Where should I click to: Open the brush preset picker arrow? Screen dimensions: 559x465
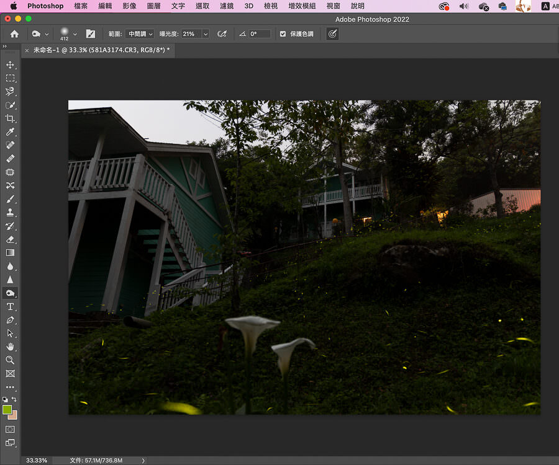pyautogui.click(x=75, y=34)
